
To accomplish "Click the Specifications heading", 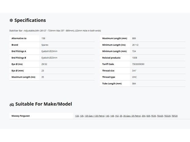I will point(30,20).
